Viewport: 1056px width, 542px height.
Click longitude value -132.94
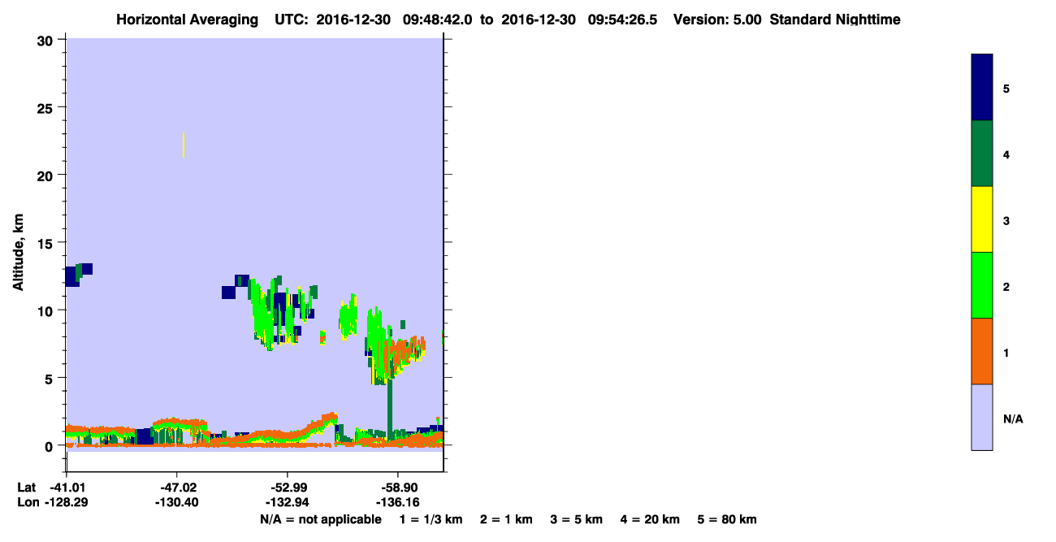tap(287, 503)
